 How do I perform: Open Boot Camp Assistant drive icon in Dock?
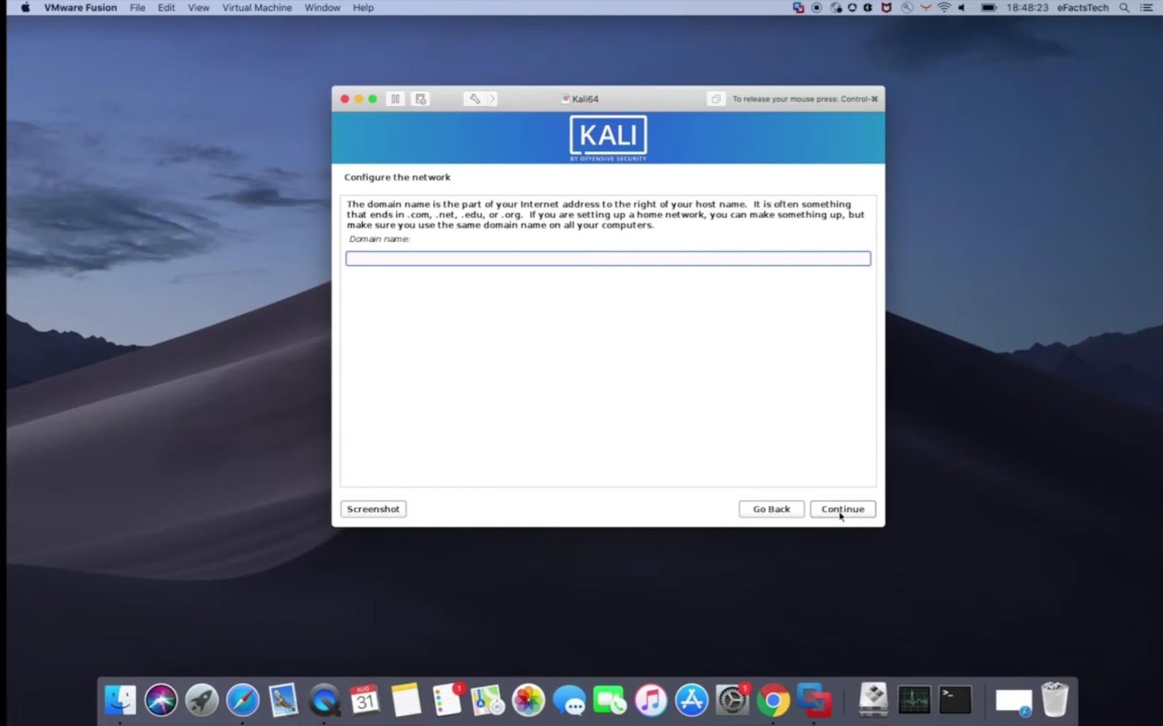pyautogui.click(x=873, y=700)
